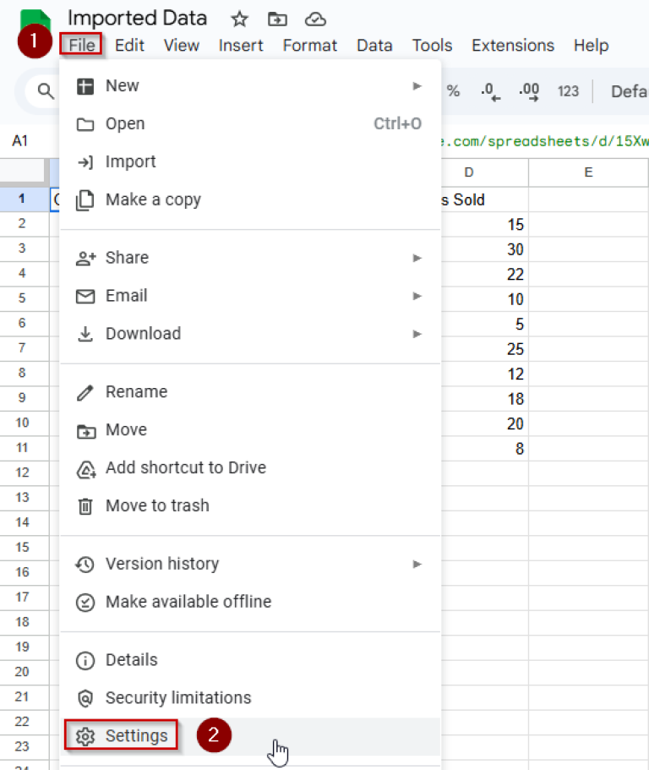Expand the New submenu
Image resolution: width=649 pixels, height=770 pixels.
coord(417,85)
